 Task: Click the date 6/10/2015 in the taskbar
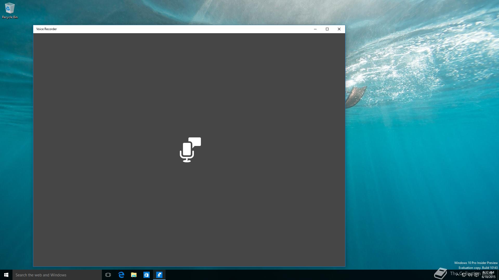pos(489,277)
